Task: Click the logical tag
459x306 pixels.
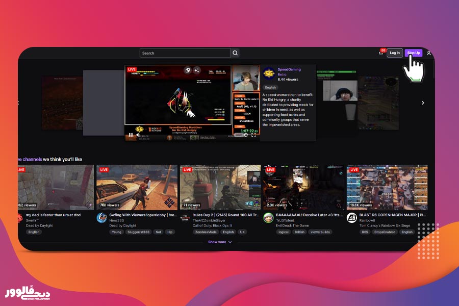Action: click(x=284, y=232)
